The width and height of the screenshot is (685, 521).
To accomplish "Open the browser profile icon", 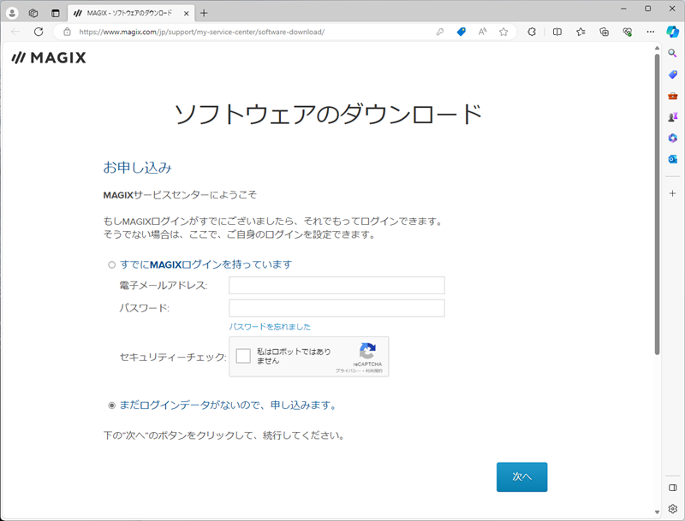I will 12,13.
